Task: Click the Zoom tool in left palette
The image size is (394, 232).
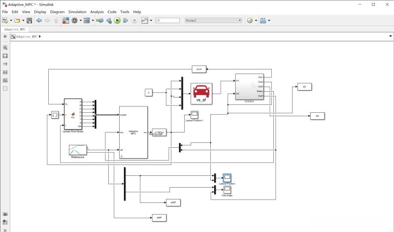Action: [5, 48]
